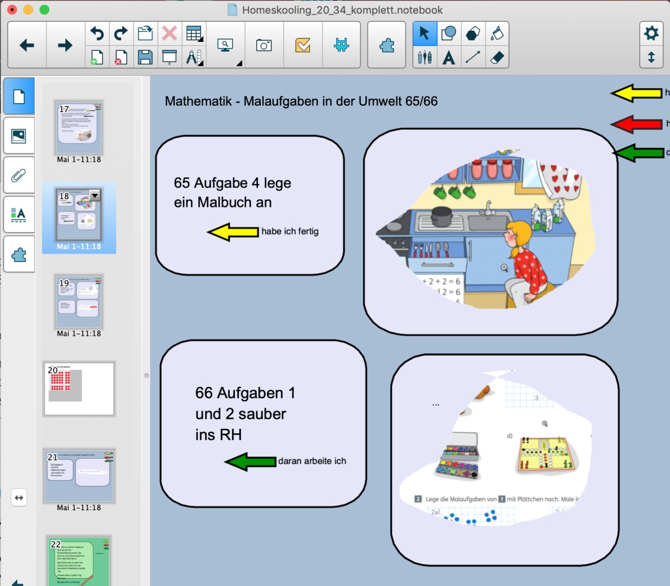Toggle the Screen Shade over the page

(x=169, y=57)
